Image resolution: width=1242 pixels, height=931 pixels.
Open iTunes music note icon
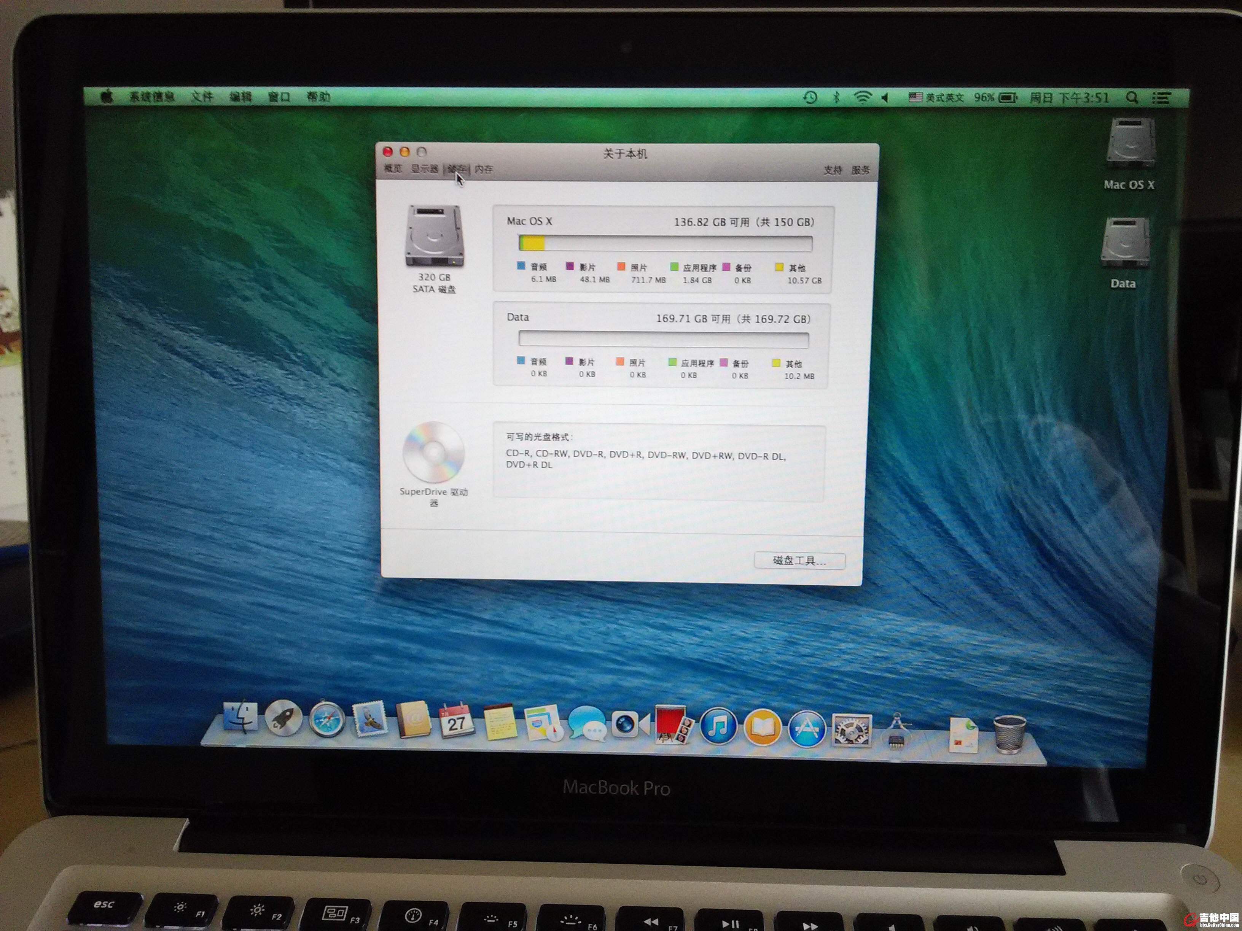click(719, 726)
